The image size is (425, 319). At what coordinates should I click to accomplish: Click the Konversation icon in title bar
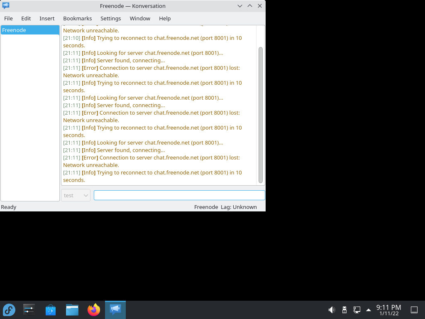[6, 6]
